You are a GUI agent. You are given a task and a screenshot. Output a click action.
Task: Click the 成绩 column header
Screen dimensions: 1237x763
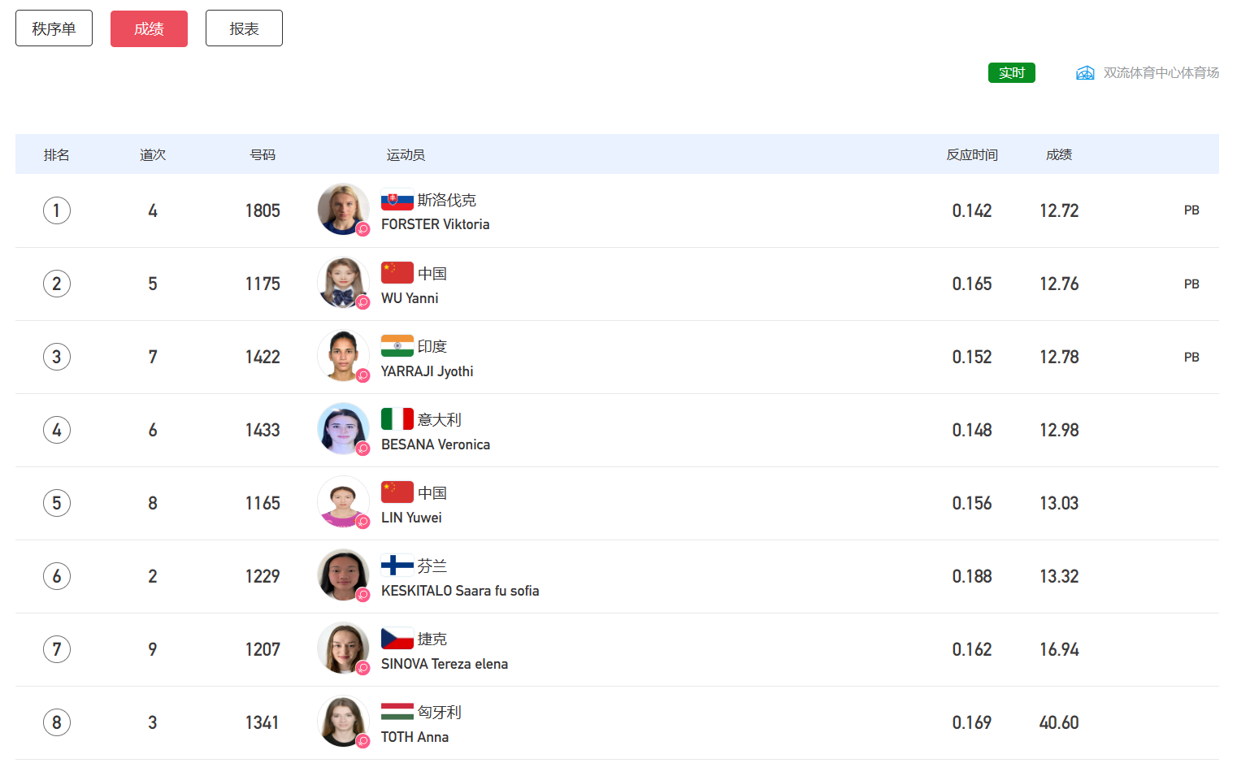(x=1058, y=154)
